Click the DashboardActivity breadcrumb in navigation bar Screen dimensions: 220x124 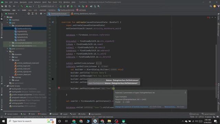[66, 10]
